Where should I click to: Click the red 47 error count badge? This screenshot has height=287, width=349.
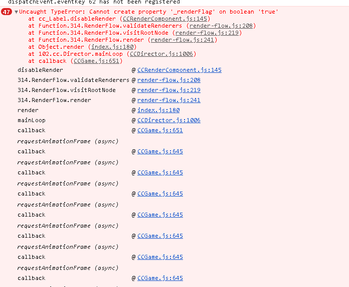(7, 12)
